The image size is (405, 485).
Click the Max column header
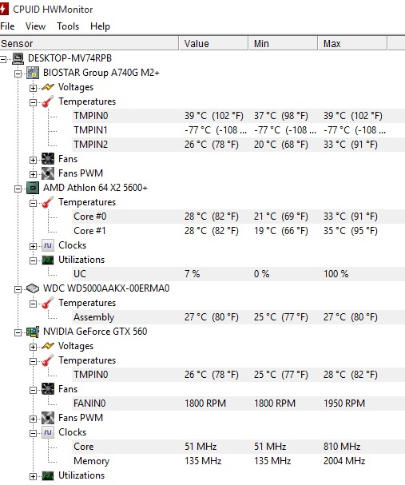pos(352,44)
